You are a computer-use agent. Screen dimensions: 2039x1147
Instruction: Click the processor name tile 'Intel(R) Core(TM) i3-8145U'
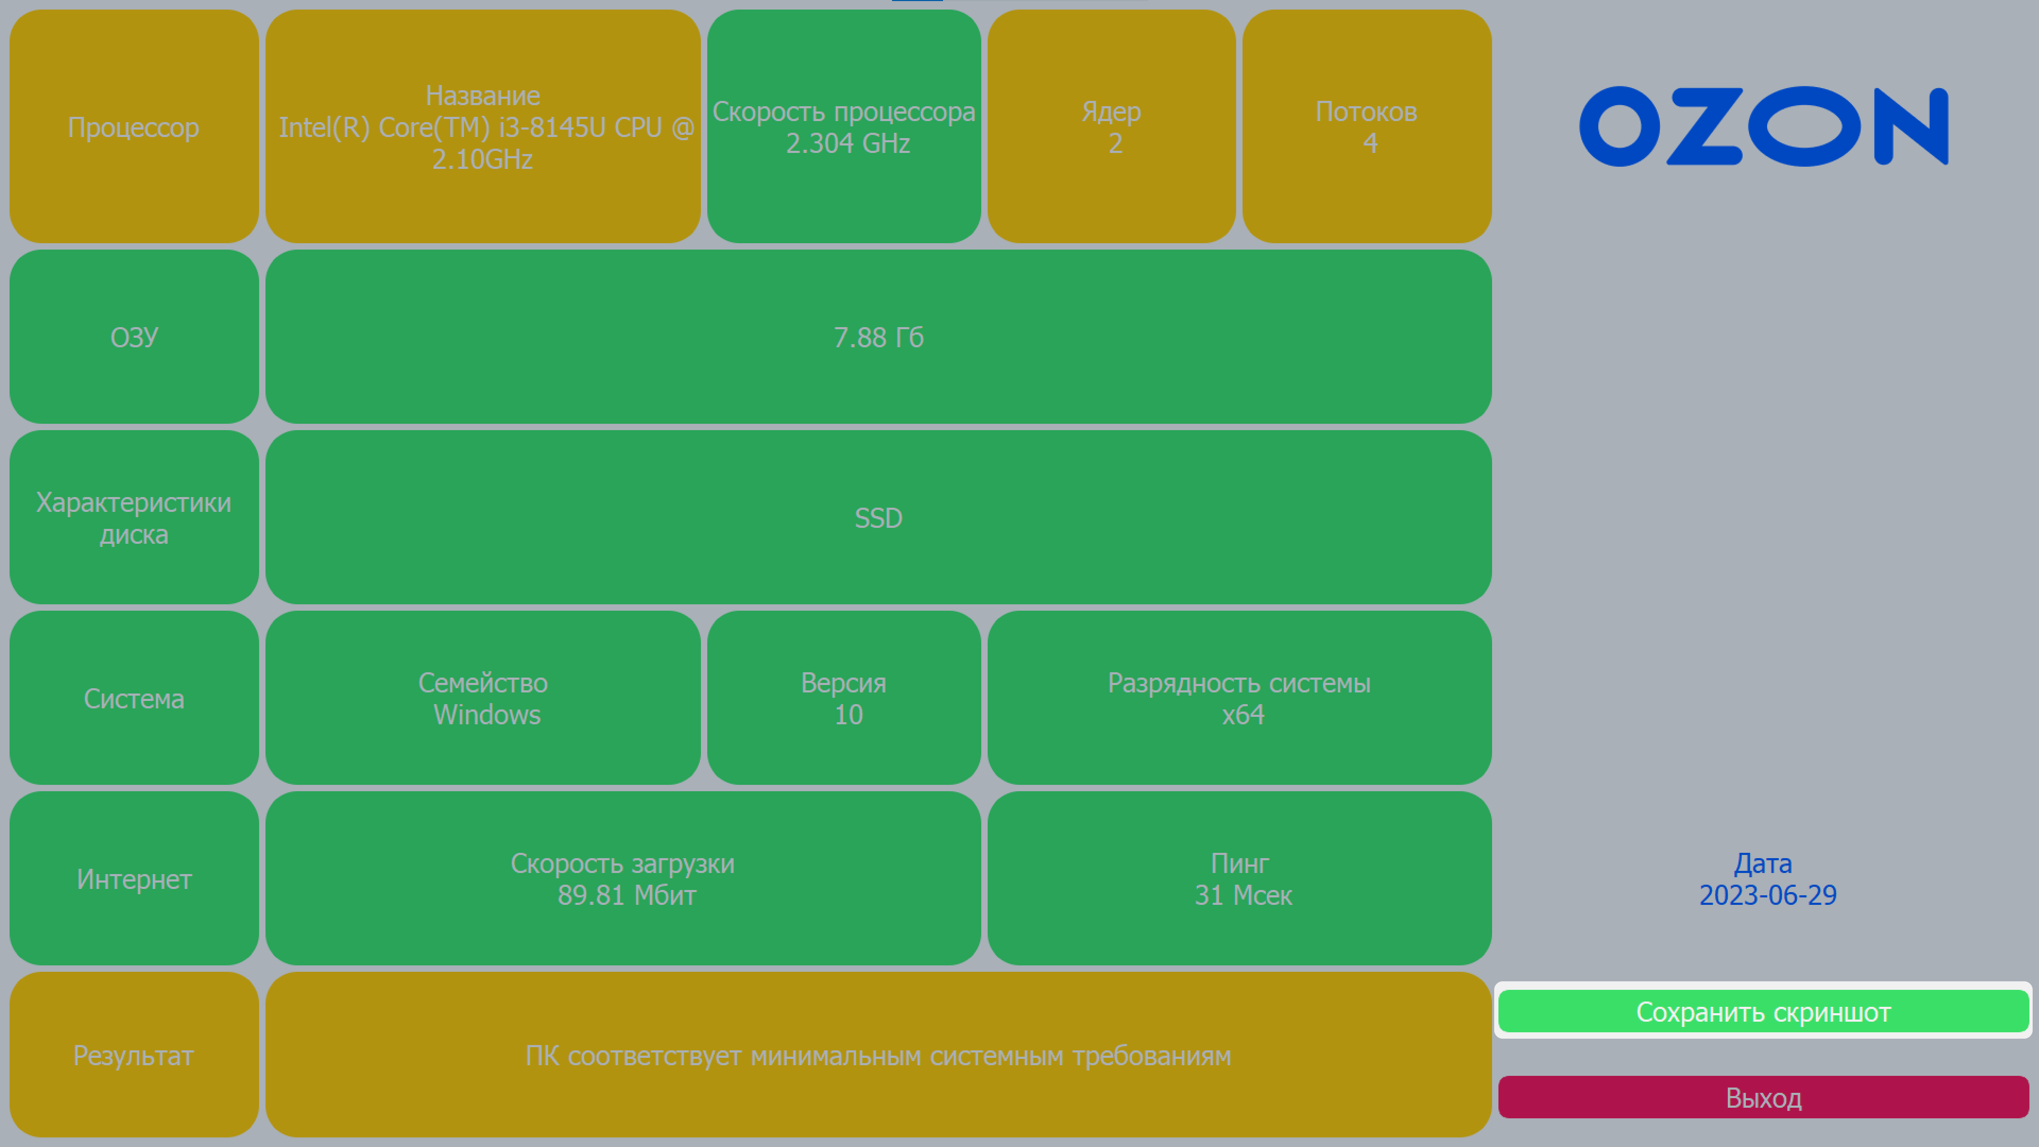click(483, 127)
